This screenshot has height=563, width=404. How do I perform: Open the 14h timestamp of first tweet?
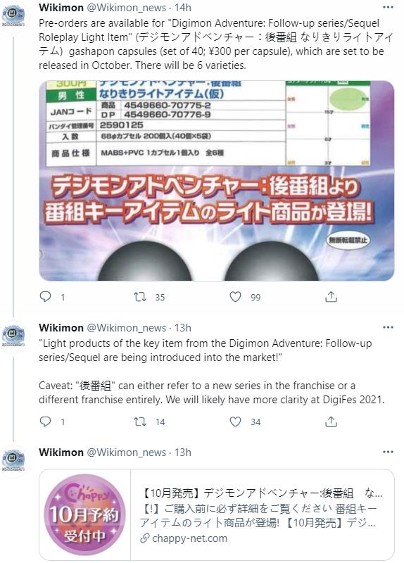[183, 7]
